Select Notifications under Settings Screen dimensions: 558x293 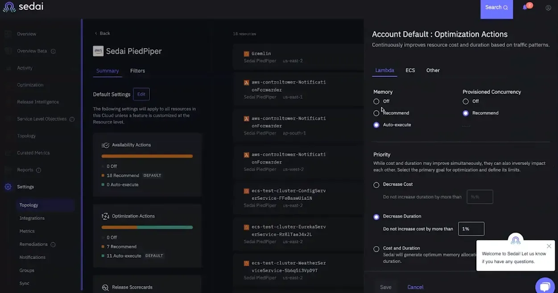tap(33, 257)
